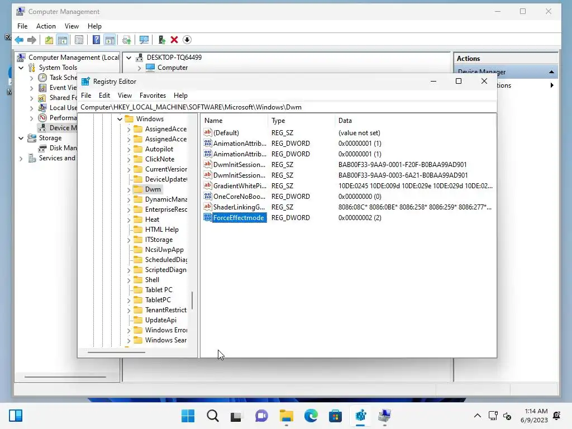Toggle Show/Hide Console Tree toolbar icon
This screenshot has height=429, width=572.
[x=63, y=40]
